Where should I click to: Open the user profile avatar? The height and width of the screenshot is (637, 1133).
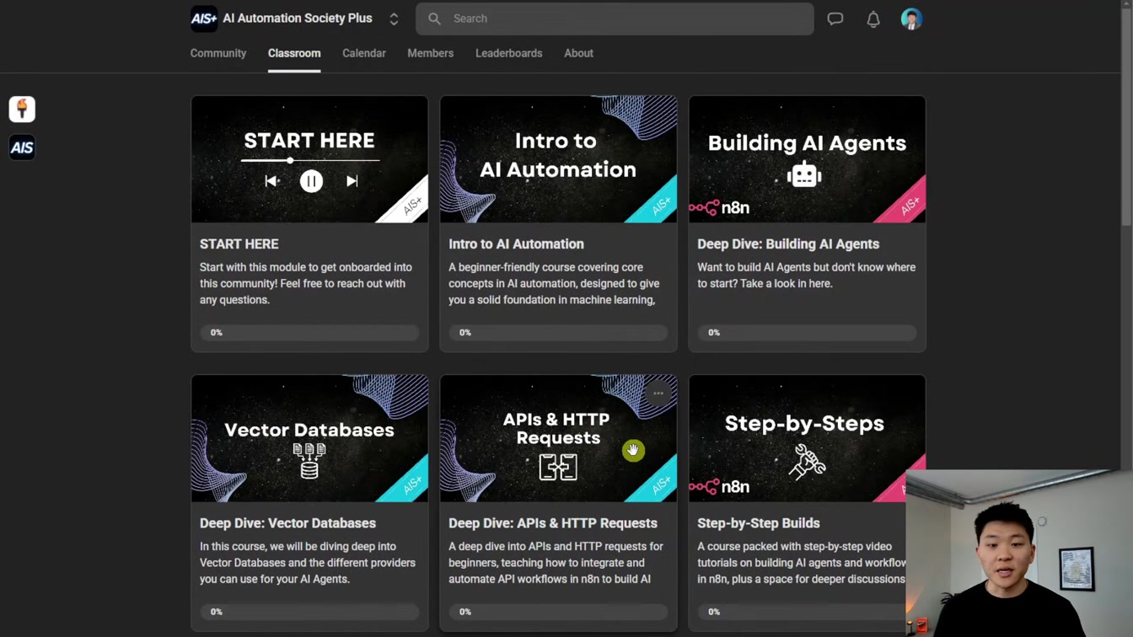pyautogui.click(x=911, y=19)
